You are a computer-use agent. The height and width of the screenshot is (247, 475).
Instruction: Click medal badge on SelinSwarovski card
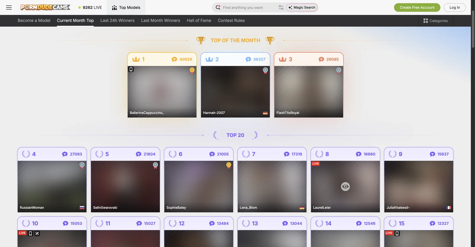155,165
